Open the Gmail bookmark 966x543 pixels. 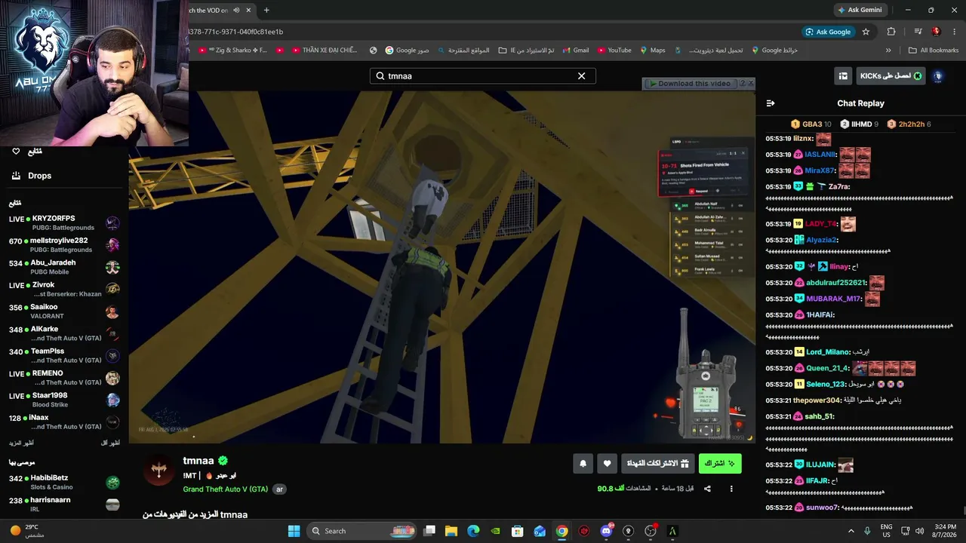pos(575,51)
